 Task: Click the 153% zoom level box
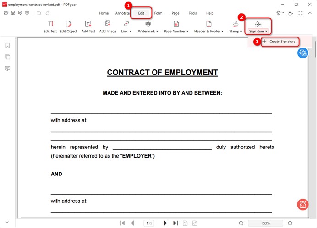(x=265, y=223)
